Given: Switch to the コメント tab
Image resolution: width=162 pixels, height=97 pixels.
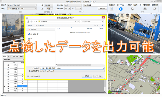Looking at the screenshot, I should point(10,56).
